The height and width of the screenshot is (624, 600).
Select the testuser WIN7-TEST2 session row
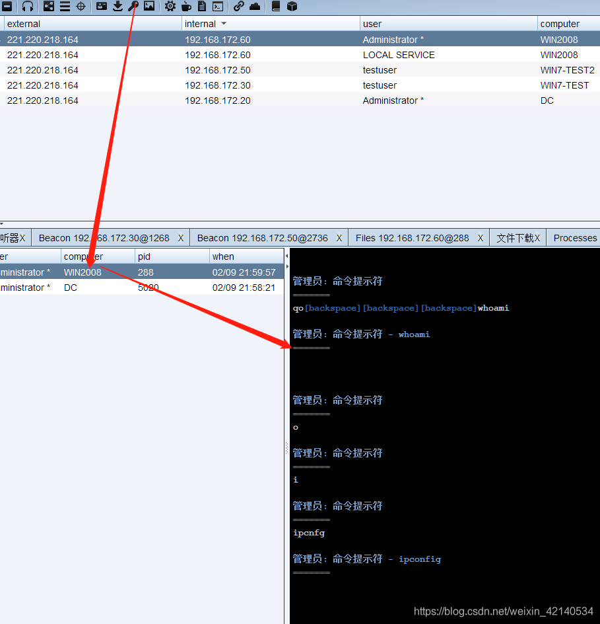(x=300, y=69)
